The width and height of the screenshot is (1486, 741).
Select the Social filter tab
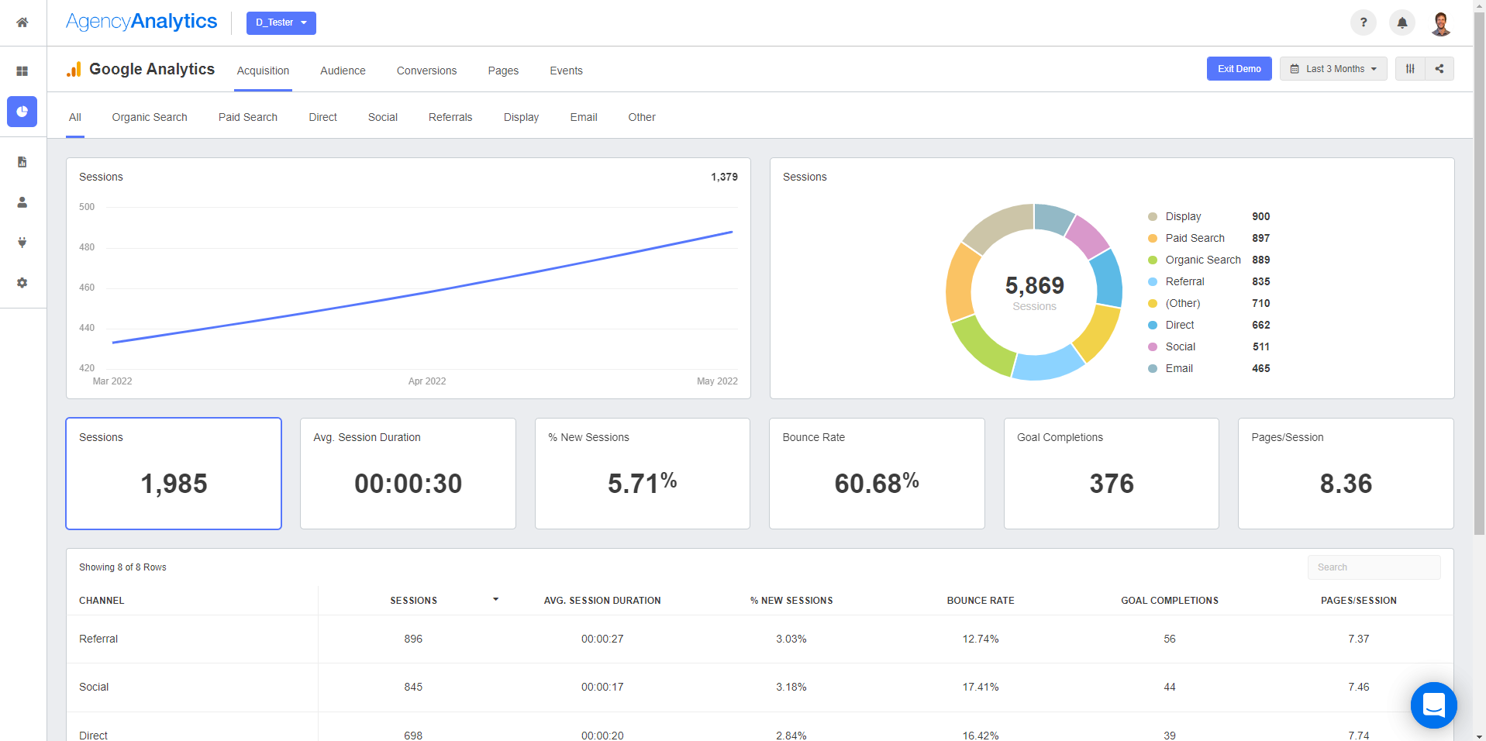tap(383, 117)
